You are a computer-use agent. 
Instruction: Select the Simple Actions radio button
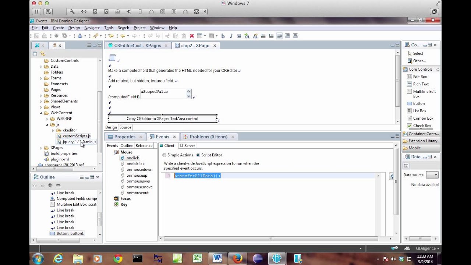point(164,155)
